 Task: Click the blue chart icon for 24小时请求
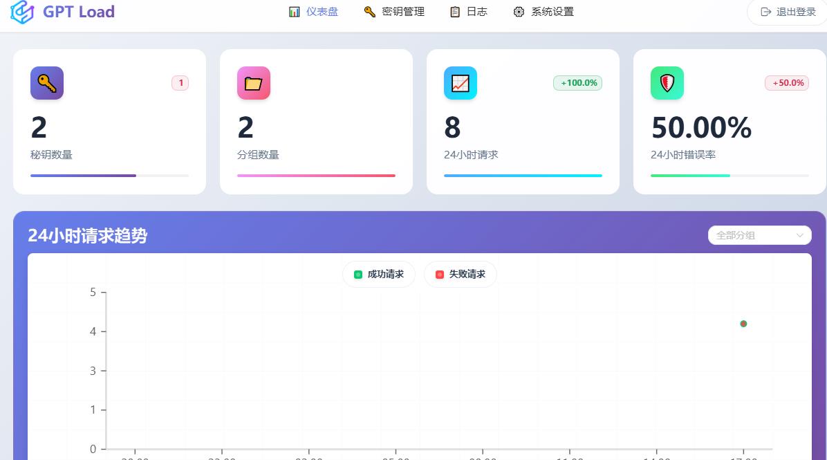coord(461,83)
